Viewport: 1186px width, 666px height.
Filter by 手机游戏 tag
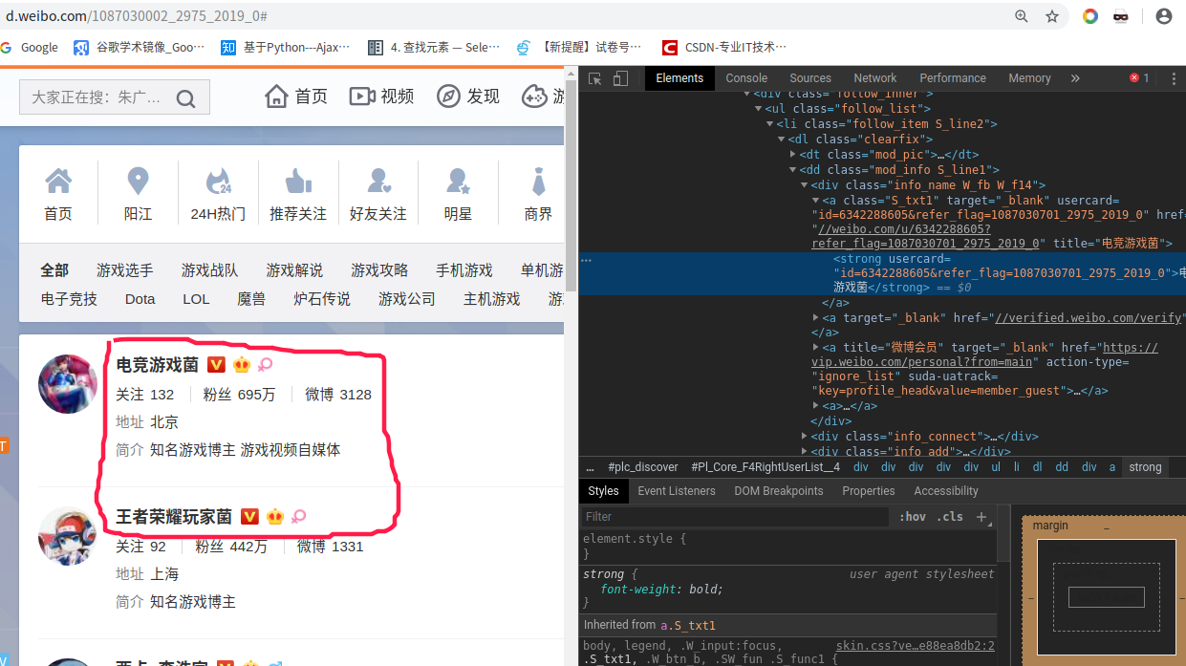point(464,270)
